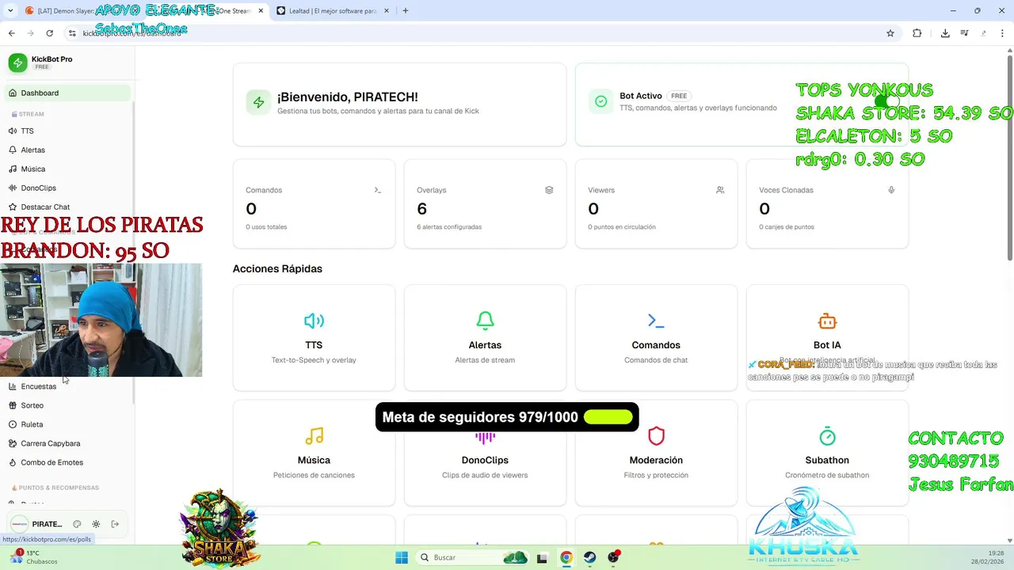This screenshot has height=570, width=1014.
Task: Click the KickBot Pro lightning logo
Action: click(x=17, y=63)
